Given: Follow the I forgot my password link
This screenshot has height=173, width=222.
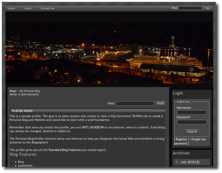Looking at the screenshot, I should pyautogui.click(x=190, y=141).
